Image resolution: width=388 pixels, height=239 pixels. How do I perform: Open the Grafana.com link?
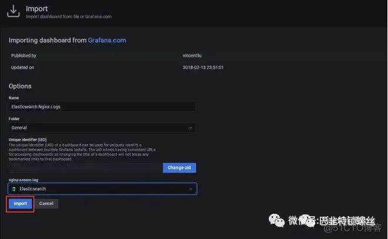point(107,40)
